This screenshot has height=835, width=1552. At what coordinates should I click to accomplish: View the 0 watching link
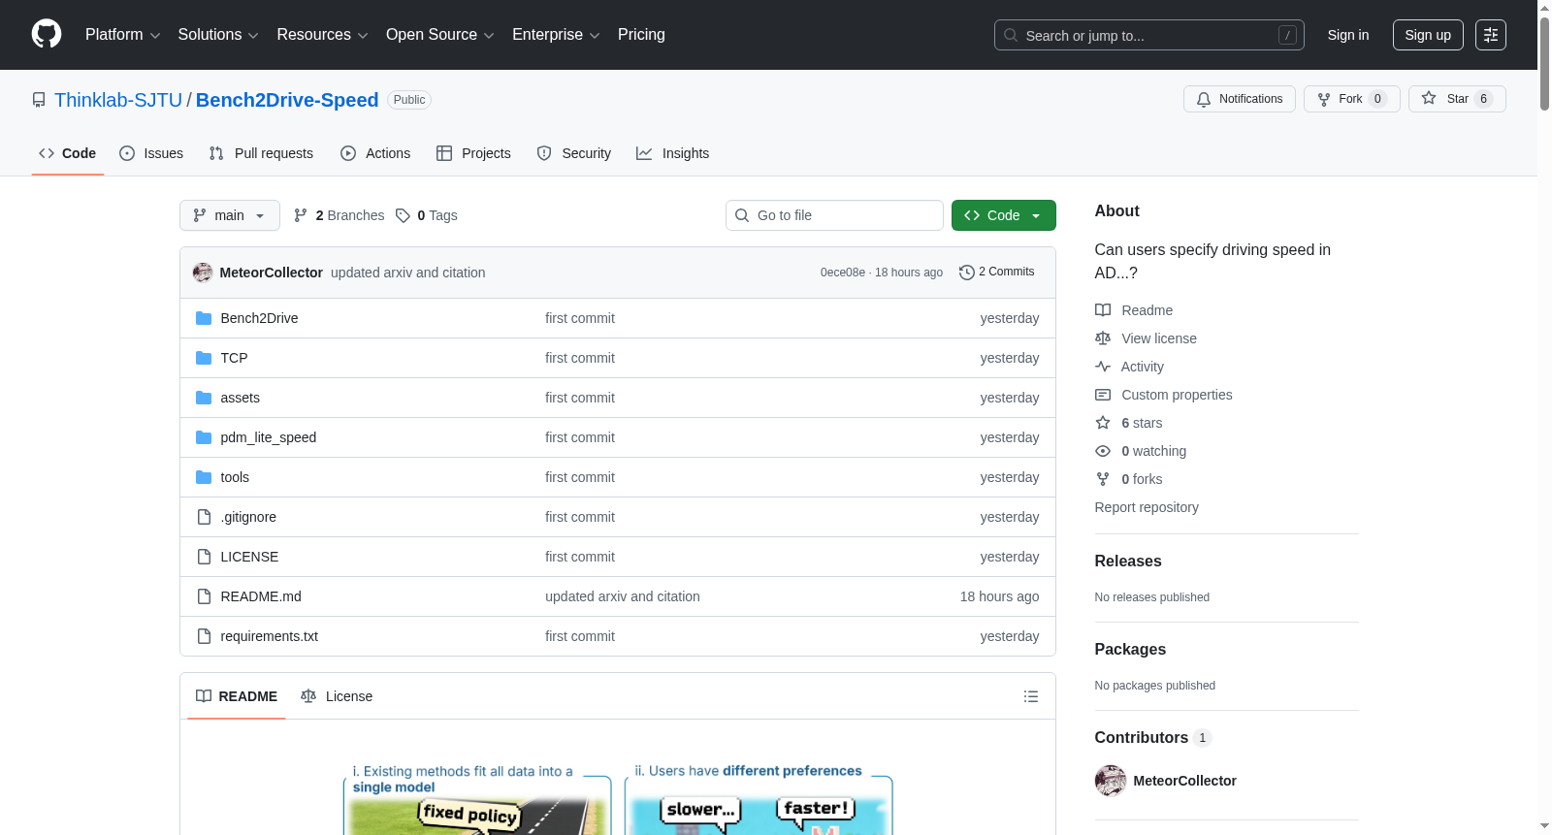(x=1141, y=451)
